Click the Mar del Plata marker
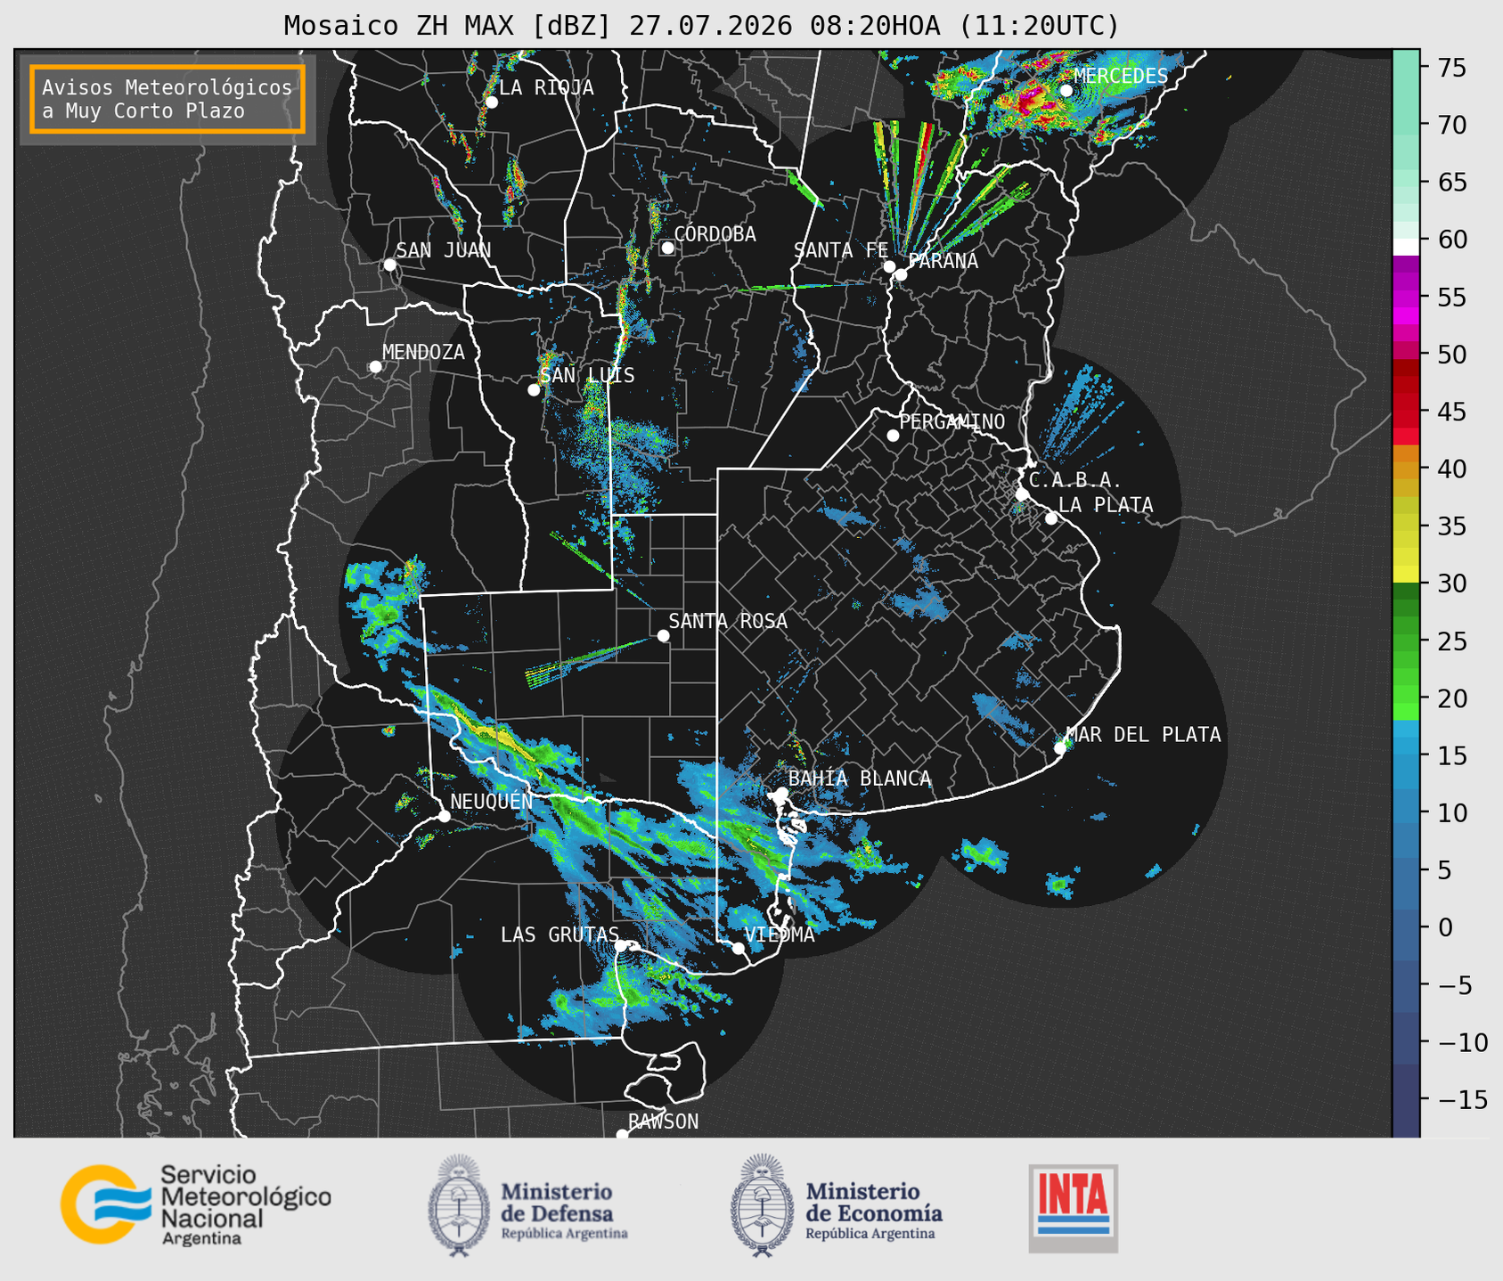 pos(1059,748)
